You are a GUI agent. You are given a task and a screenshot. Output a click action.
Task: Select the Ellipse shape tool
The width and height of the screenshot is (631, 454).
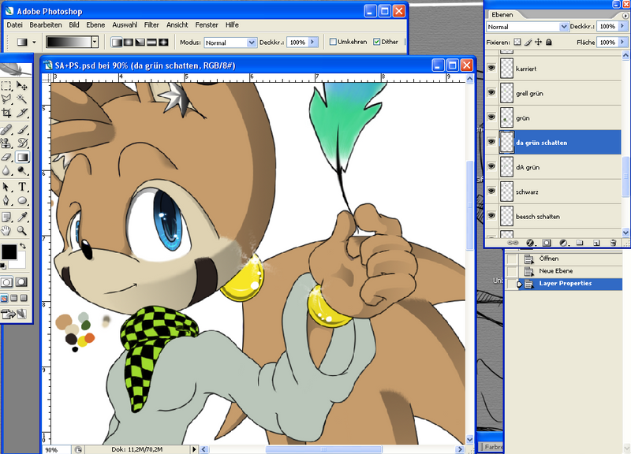click(22, 200)
